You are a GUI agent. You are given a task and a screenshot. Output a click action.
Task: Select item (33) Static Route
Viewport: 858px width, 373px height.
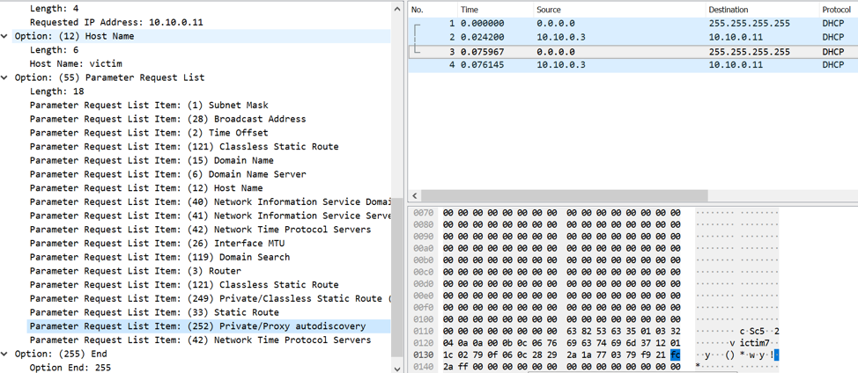tap(154, 312)
